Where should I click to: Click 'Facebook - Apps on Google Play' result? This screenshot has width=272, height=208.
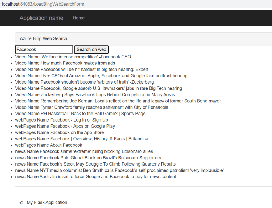(x=65, y=126)
